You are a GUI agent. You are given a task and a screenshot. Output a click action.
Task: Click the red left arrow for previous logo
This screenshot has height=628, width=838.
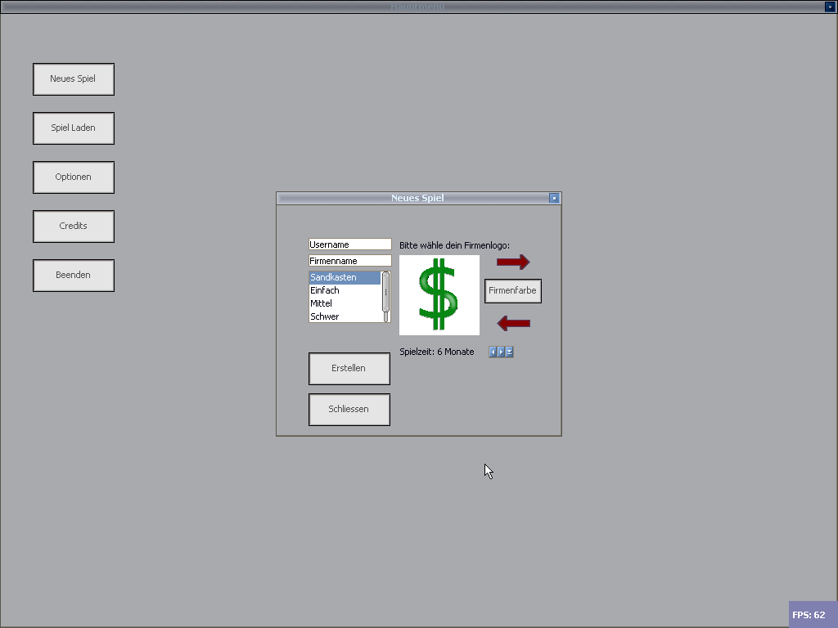(x=513, y=324)
